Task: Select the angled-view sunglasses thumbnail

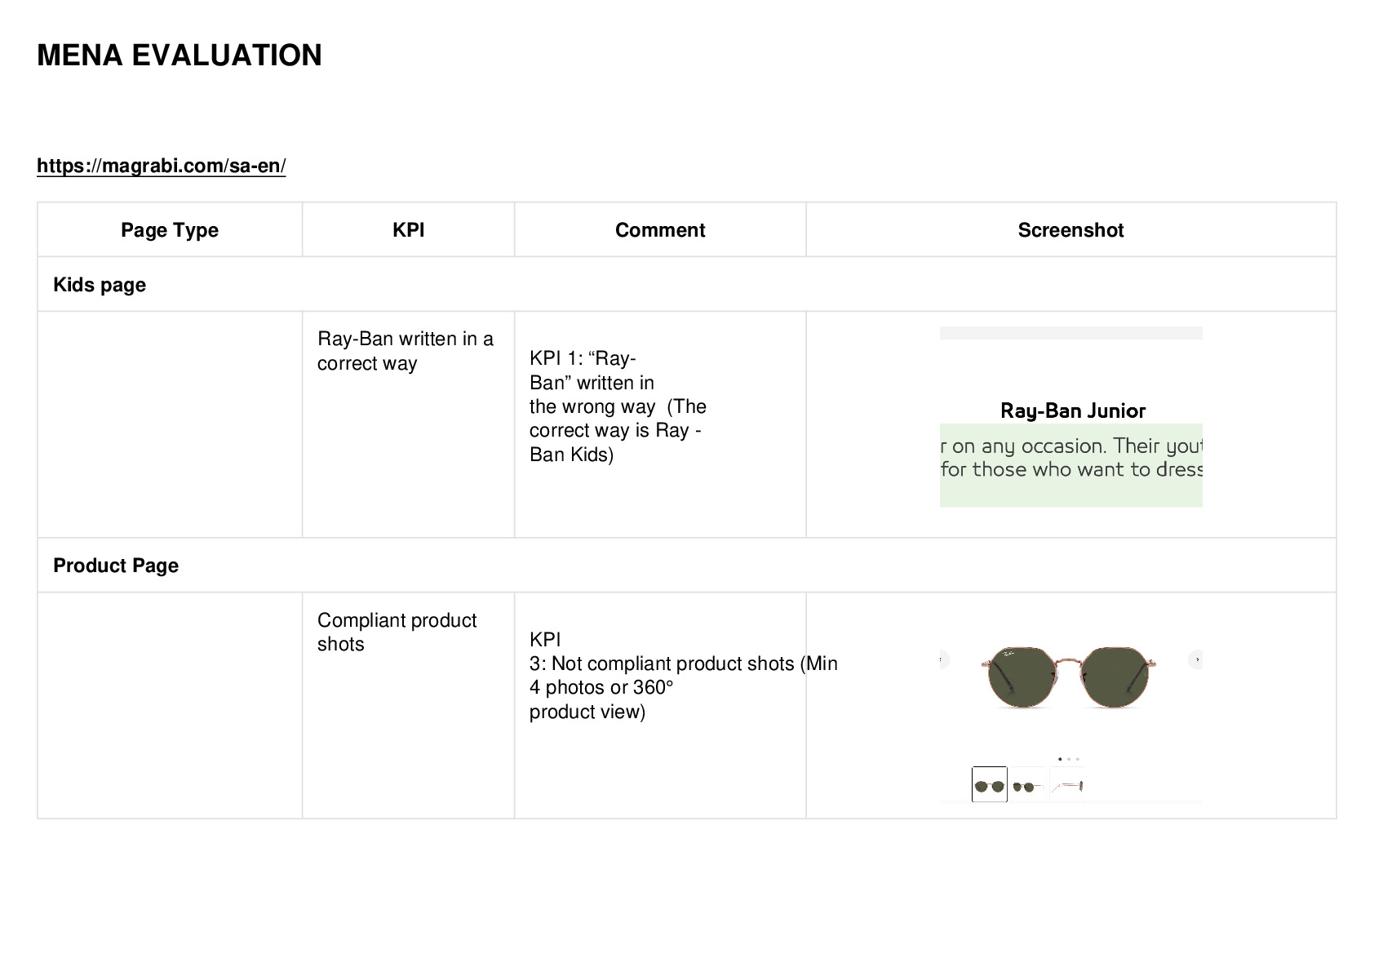Action: 1028,785
